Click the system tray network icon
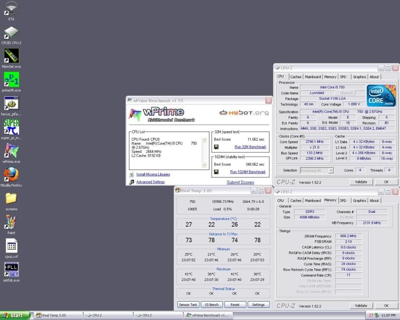Viewport: 400px width, 320px height. click(377, 315)
